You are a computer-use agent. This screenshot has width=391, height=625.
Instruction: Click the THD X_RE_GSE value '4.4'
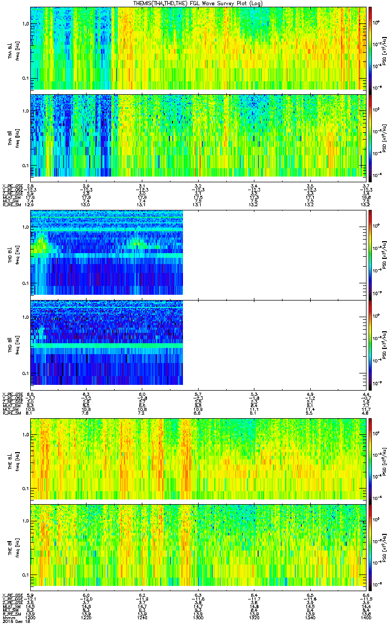coord(366,394)
